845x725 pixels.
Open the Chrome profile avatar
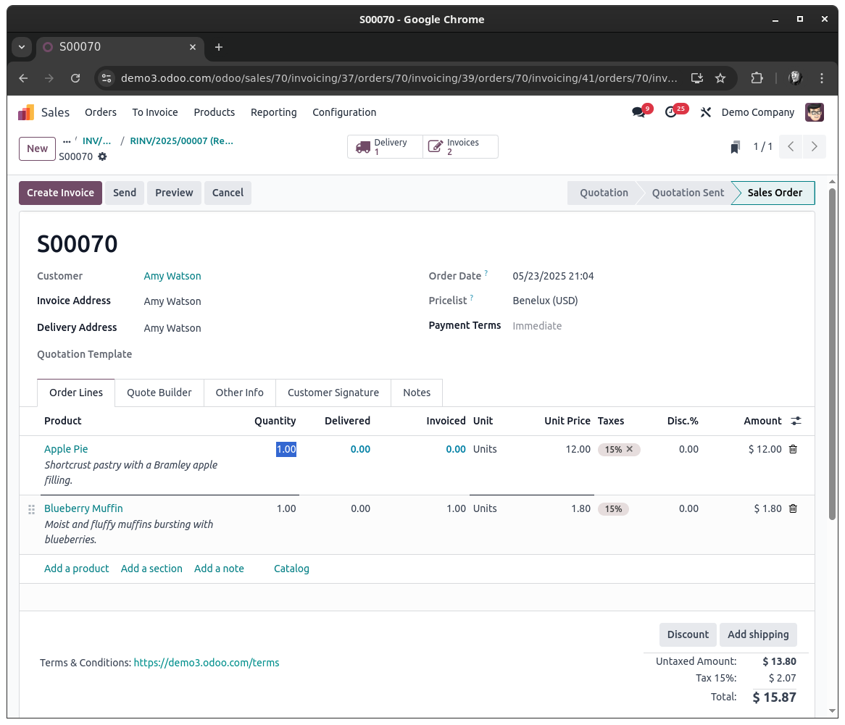point(796,79)
